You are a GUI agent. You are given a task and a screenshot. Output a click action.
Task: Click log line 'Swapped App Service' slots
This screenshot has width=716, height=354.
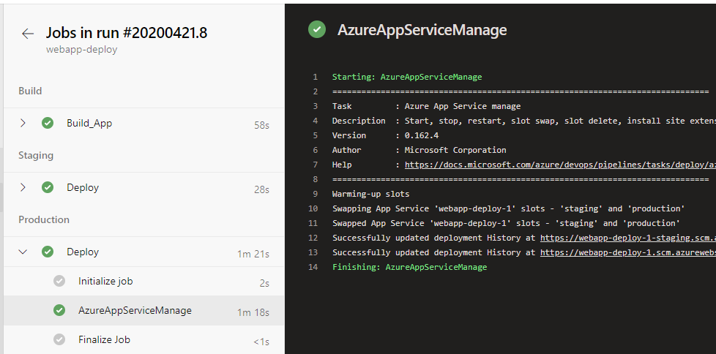(x=506, y=223)
